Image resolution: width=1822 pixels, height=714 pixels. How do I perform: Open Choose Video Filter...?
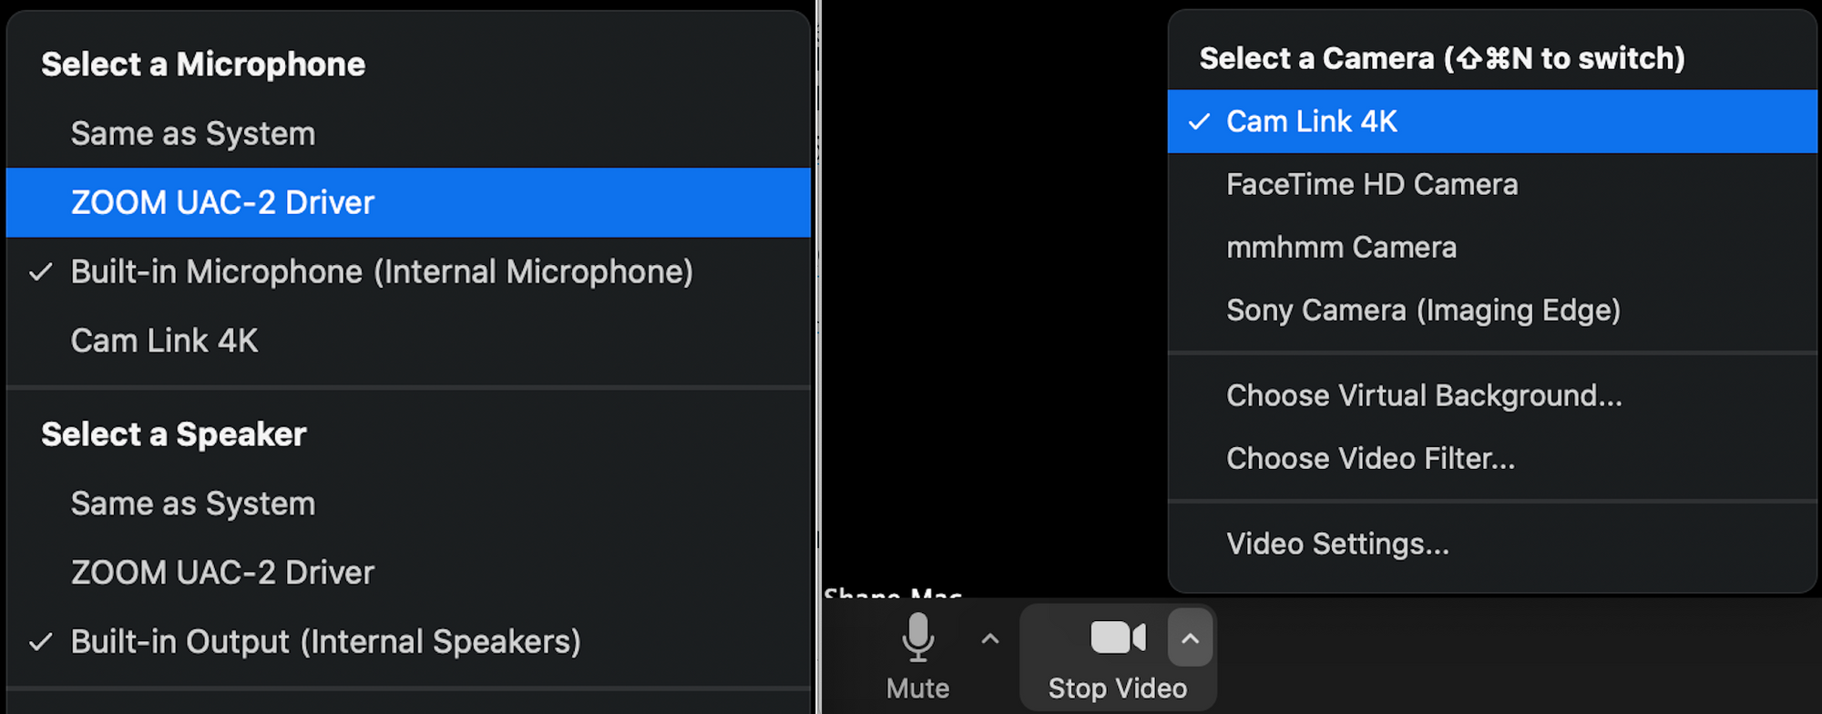click(1492, 458)
